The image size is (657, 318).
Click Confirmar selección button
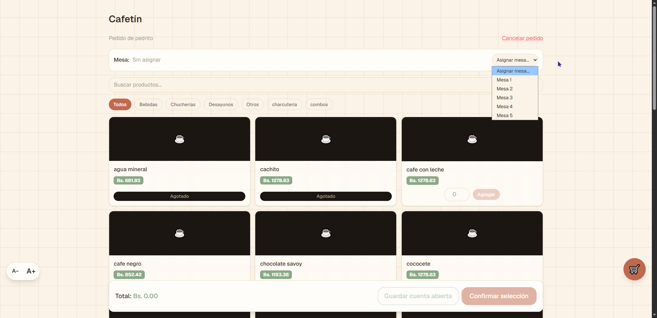click(499, 296)
